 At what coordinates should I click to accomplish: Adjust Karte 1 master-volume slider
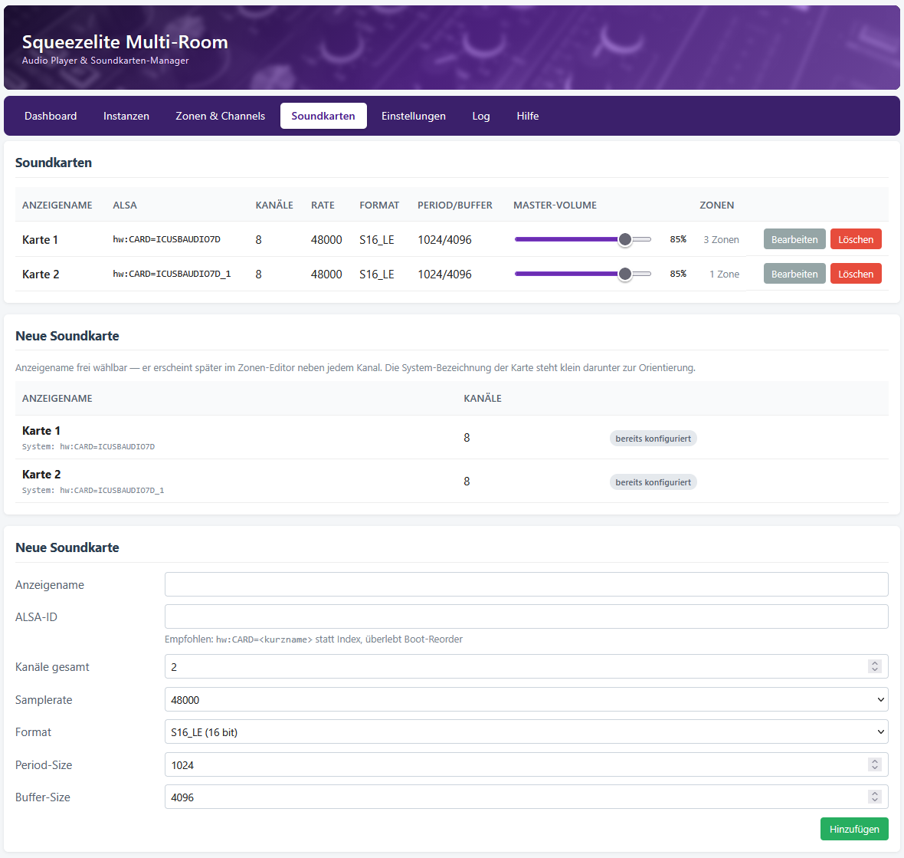tap(583, 239)
